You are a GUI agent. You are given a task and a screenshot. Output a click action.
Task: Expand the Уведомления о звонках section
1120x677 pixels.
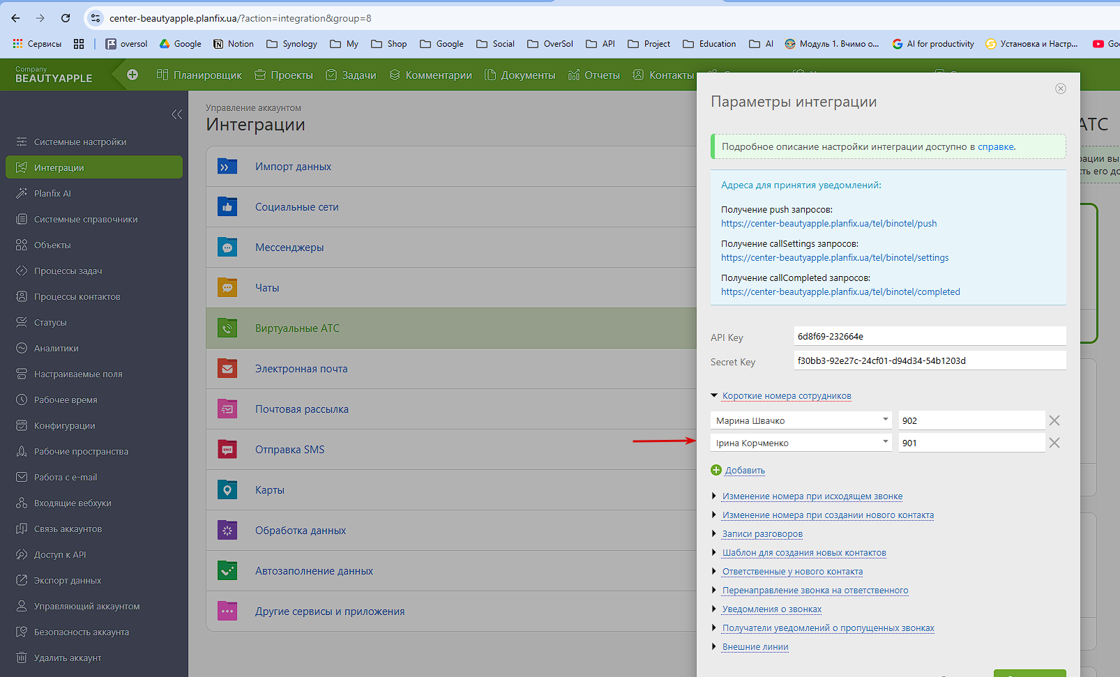(x=772, y=609)
